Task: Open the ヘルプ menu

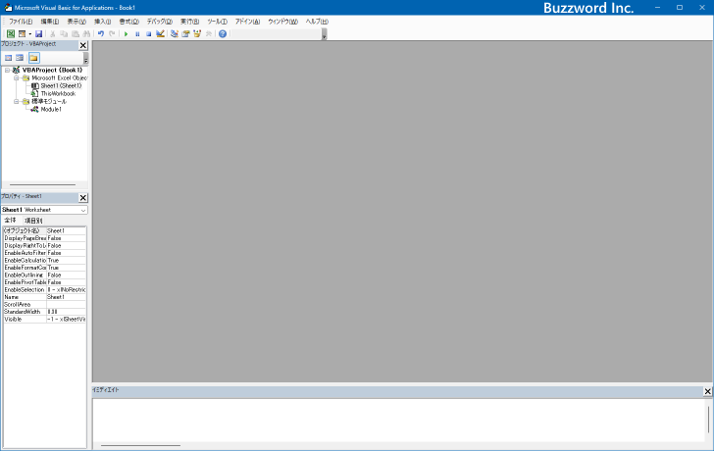Action: coord(317,22)
